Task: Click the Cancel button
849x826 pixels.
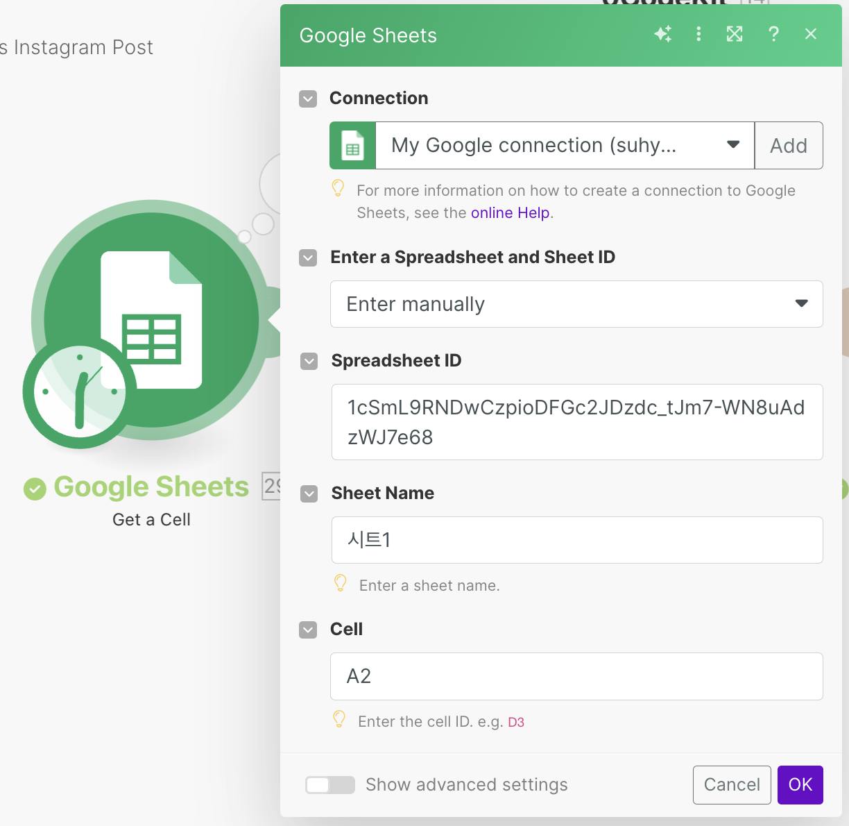Action: coord(732,785)
